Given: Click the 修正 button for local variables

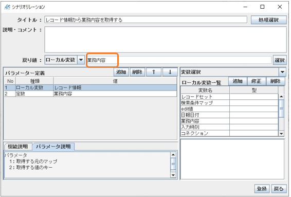Looking at the screenshot, I should click(257, 81).
